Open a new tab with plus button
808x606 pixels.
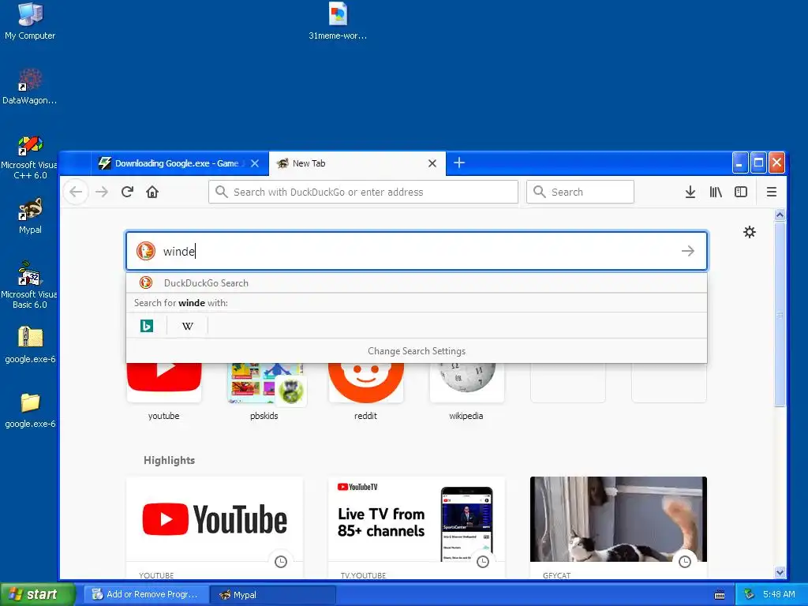click(x=459, y=163)
